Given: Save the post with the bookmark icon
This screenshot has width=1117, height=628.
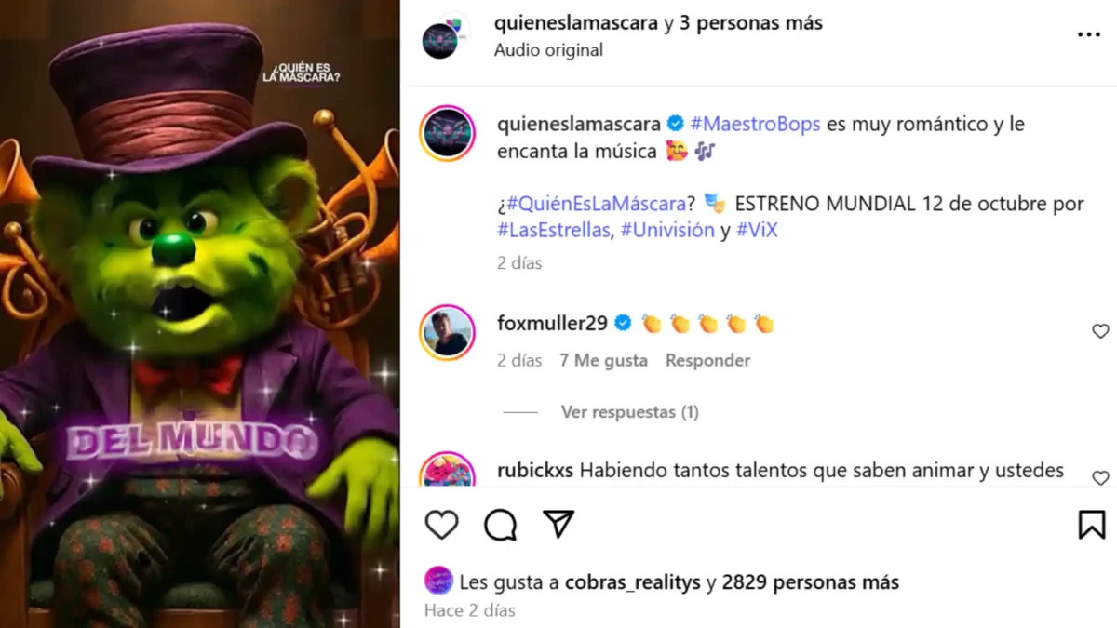Looking at the screenshot, I should click(1092, 525).
